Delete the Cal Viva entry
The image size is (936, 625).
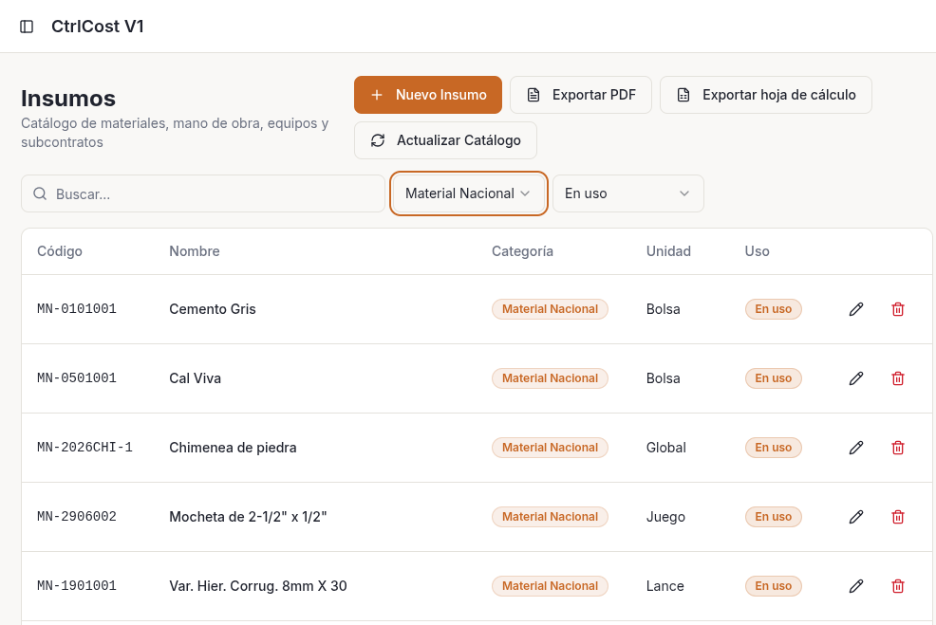[x=898, y=378]
